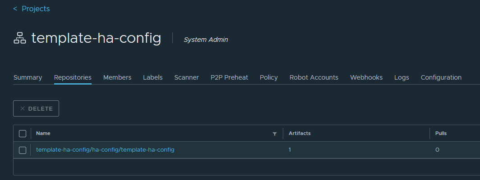Sort by the Pulls column header
Screen dimensions: 480x180
tap(441, 133)
